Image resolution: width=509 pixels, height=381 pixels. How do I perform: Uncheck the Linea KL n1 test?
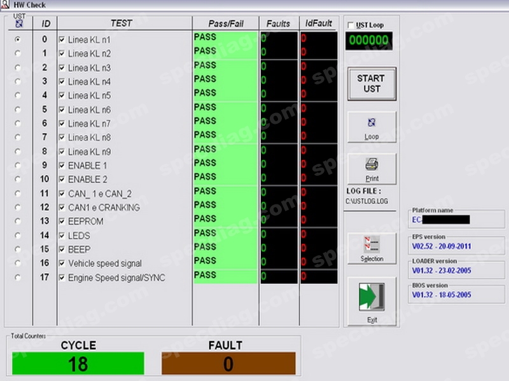pos(62,40)
